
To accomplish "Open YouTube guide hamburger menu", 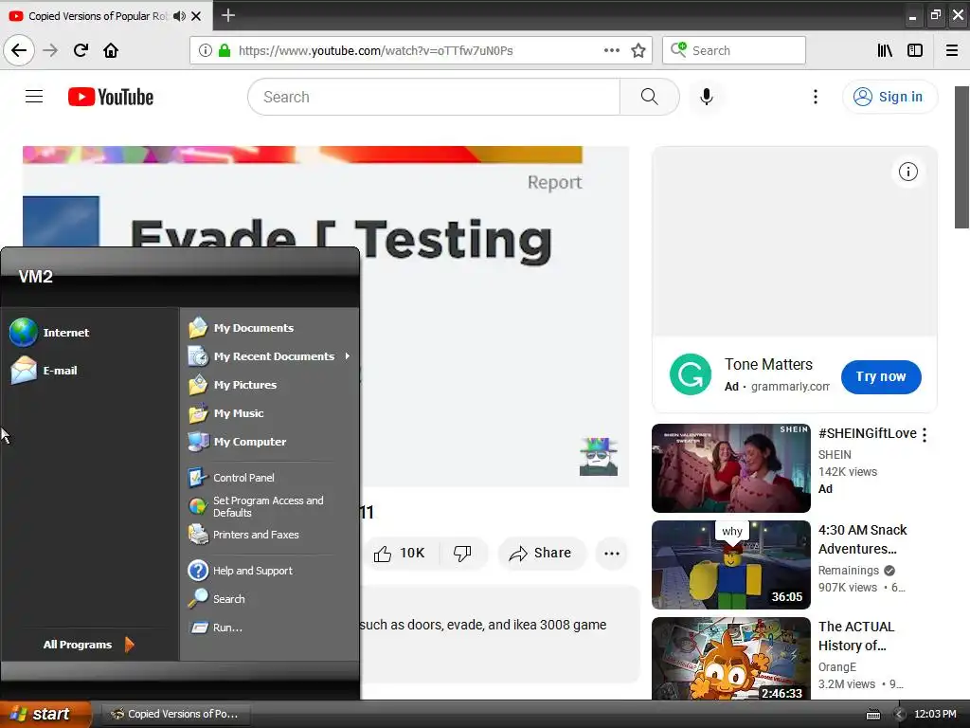I will [x=34, y=97].
